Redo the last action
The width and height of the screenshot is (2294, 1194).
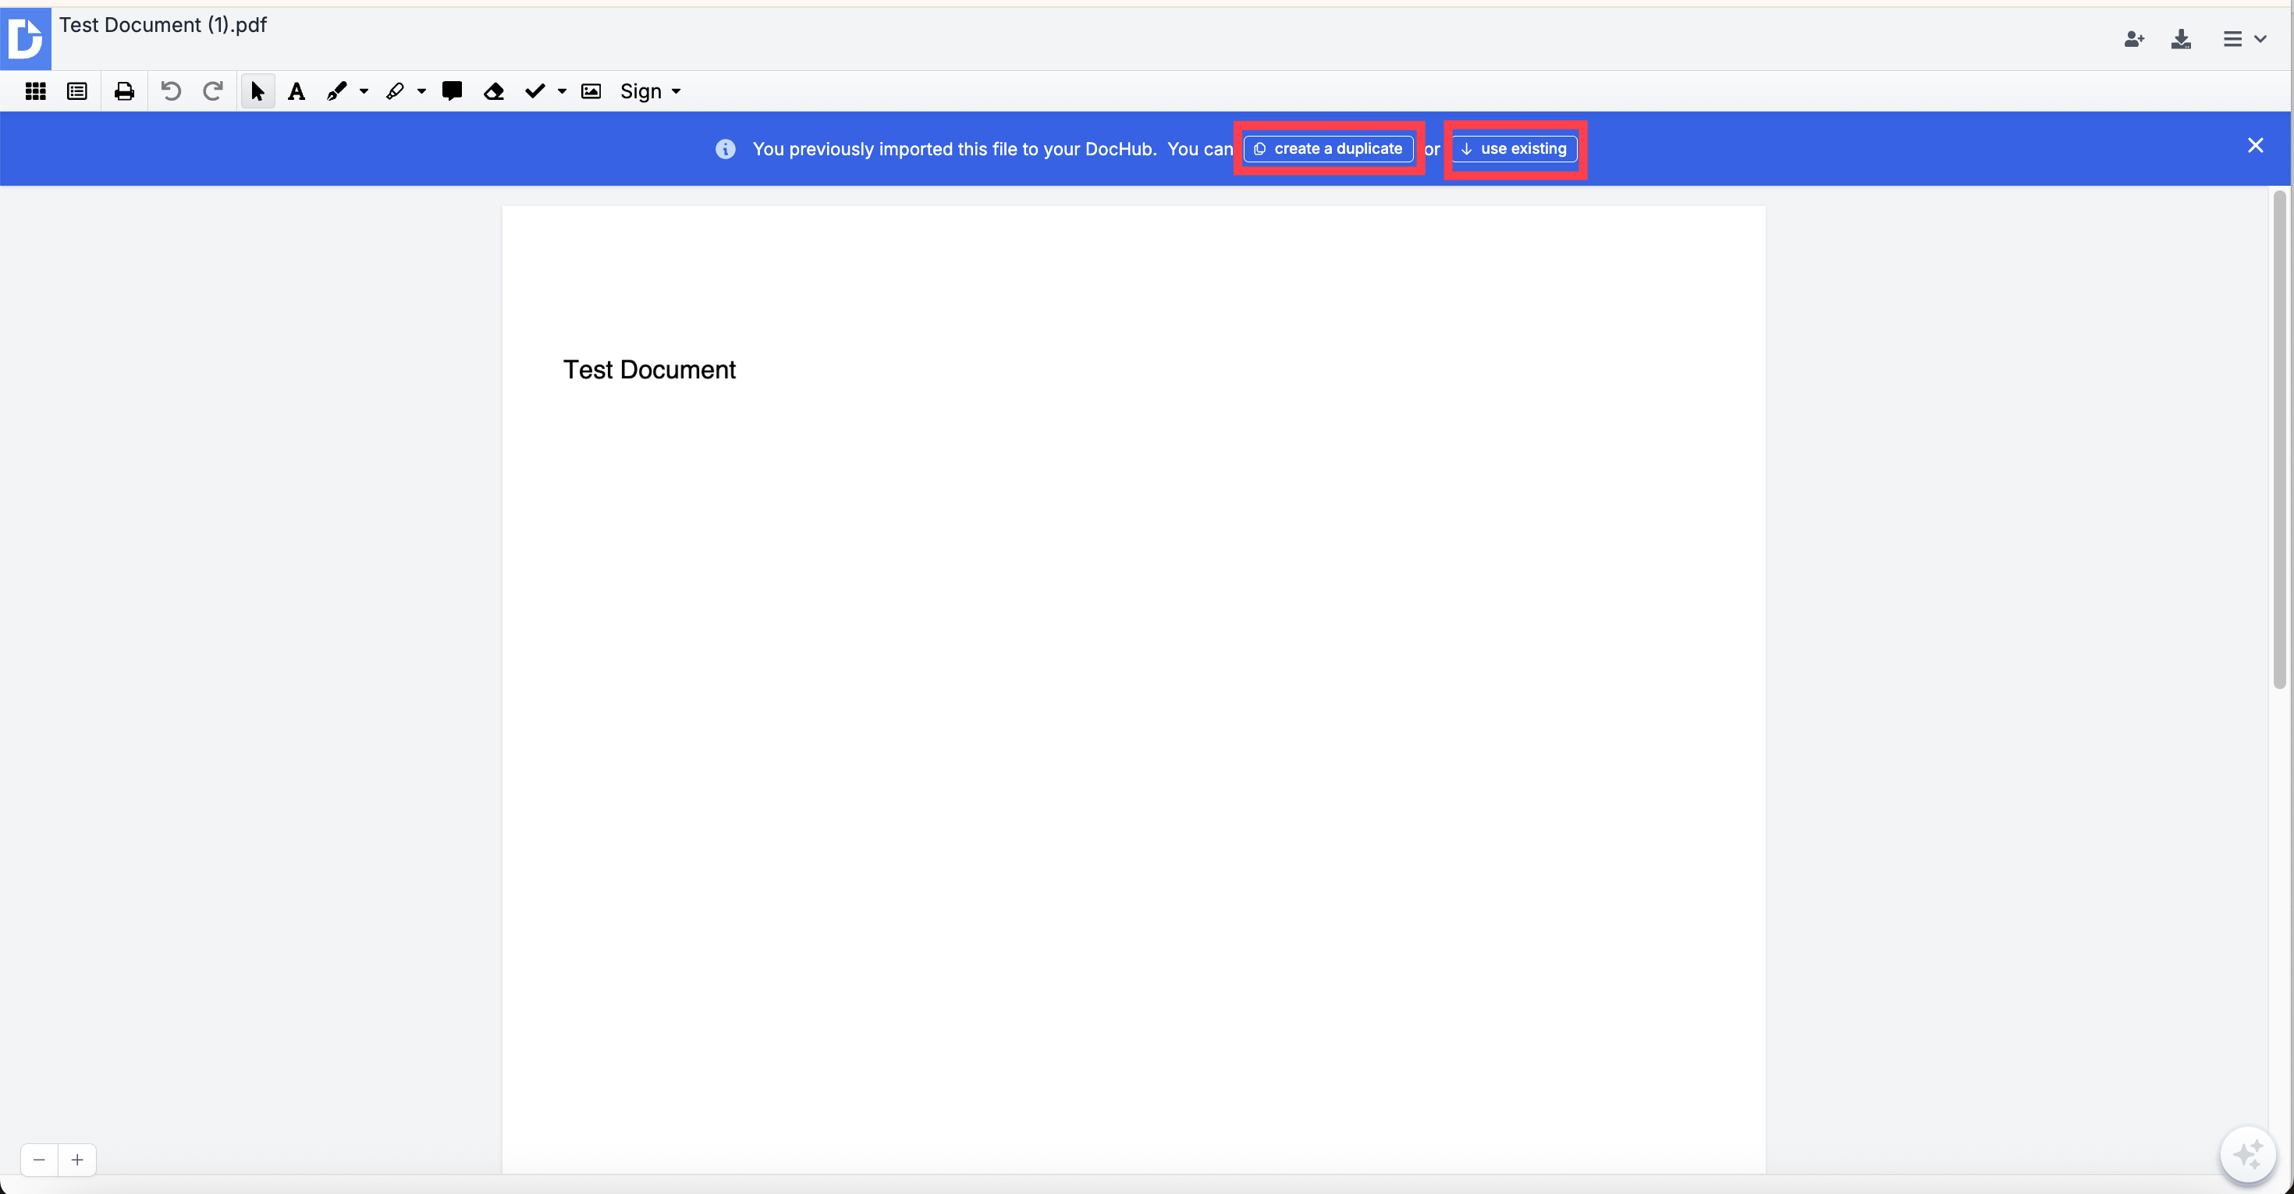[213, 91]
